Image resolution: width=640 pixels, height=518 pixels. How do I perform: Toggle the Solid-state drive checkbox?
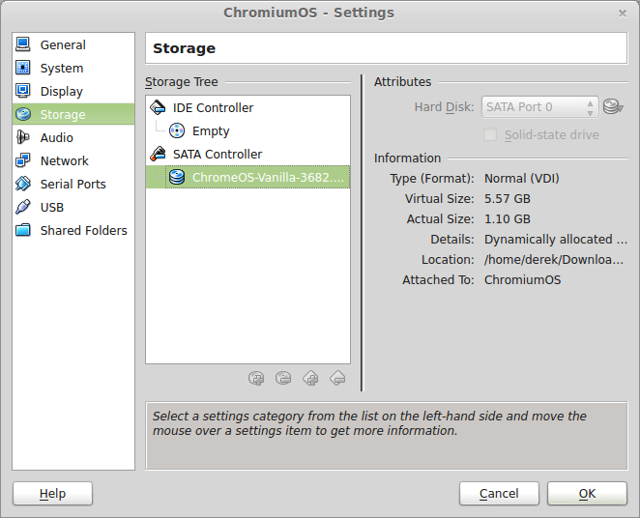[490, 135]
